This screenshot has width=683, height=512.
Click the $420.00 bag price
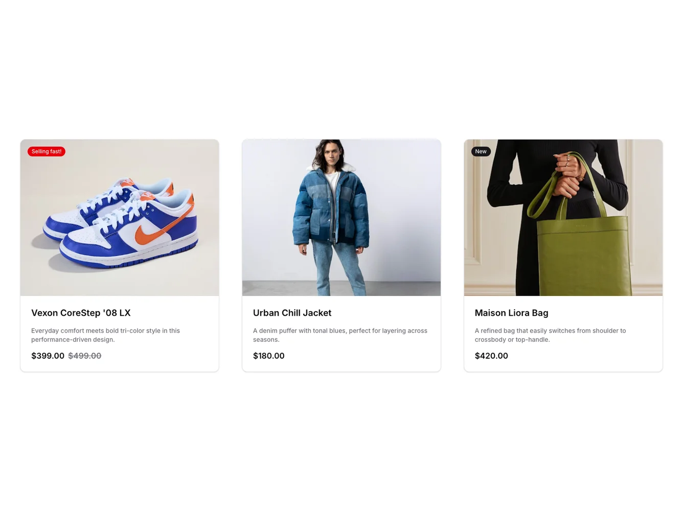(491, 356)
